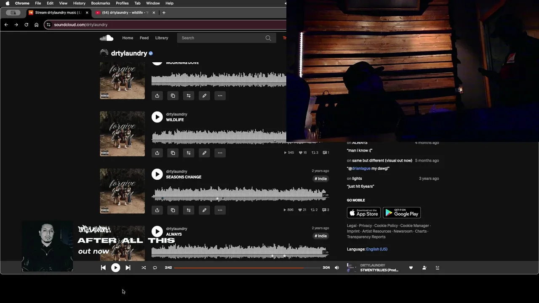Open the Privacy footer link
The height and width of the screenshot is (303, 539).
point(366,226)
